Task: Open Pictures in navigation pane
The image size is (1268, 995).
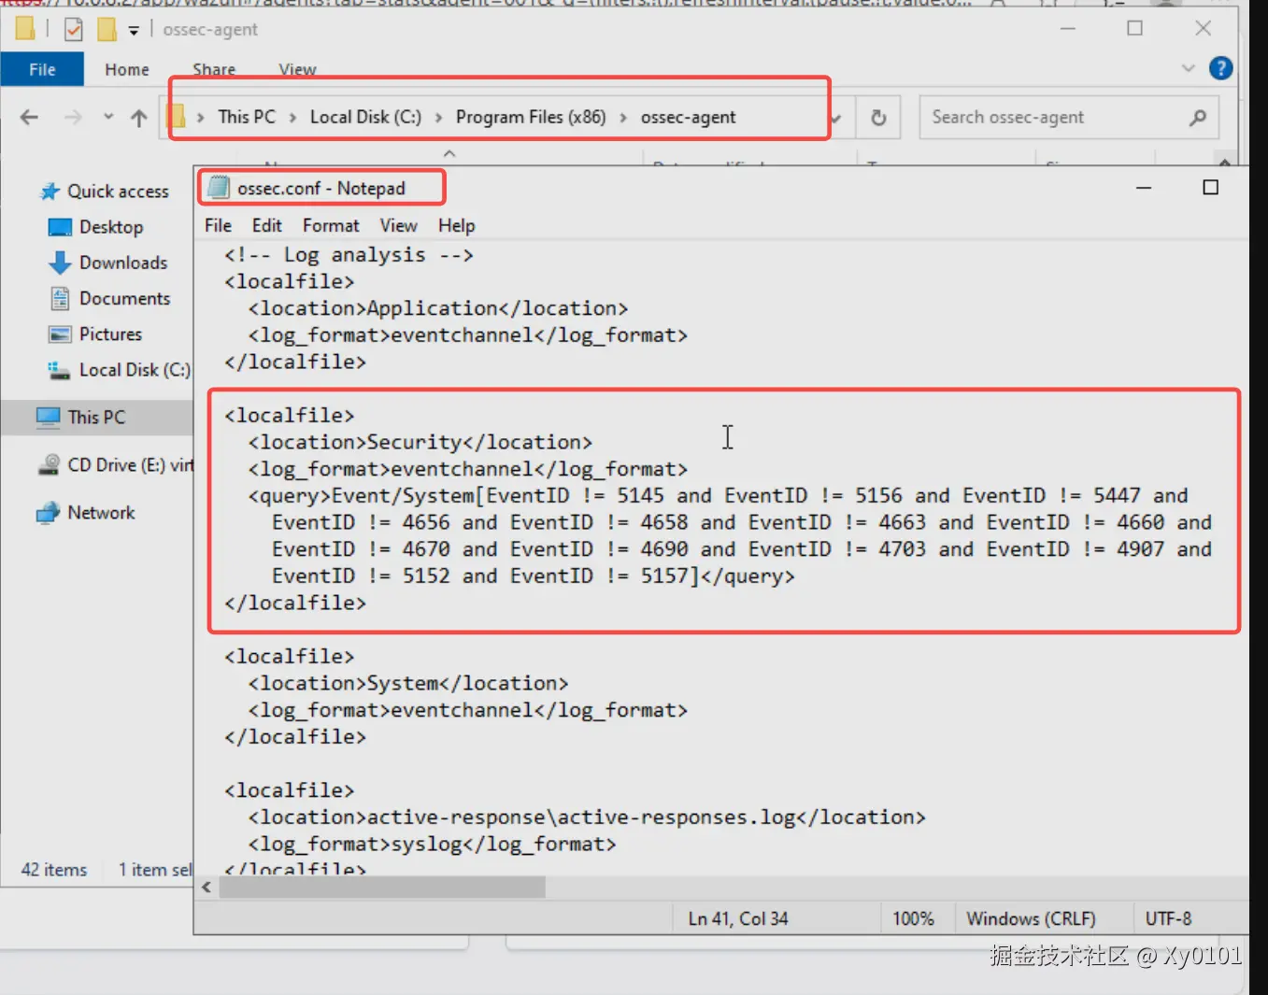Action: (110, 334)
